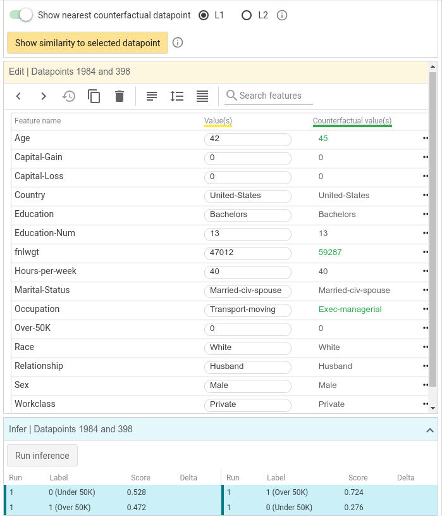Go to next datapoint arrow
The height and width of the screenshot is (519, 442).
coord(43,96)
